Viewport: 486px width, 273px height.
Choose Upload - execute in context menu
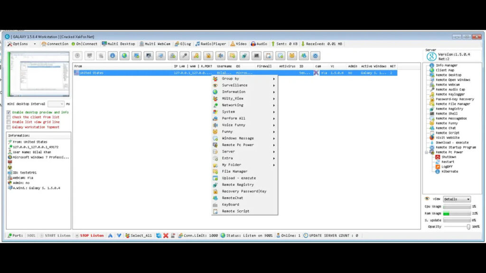244,178
